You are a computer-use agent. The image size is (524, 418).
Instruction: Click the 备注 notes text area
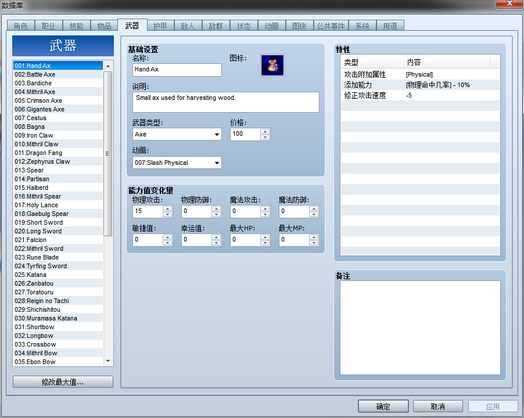pyautogui.click(x=420, y=328)
